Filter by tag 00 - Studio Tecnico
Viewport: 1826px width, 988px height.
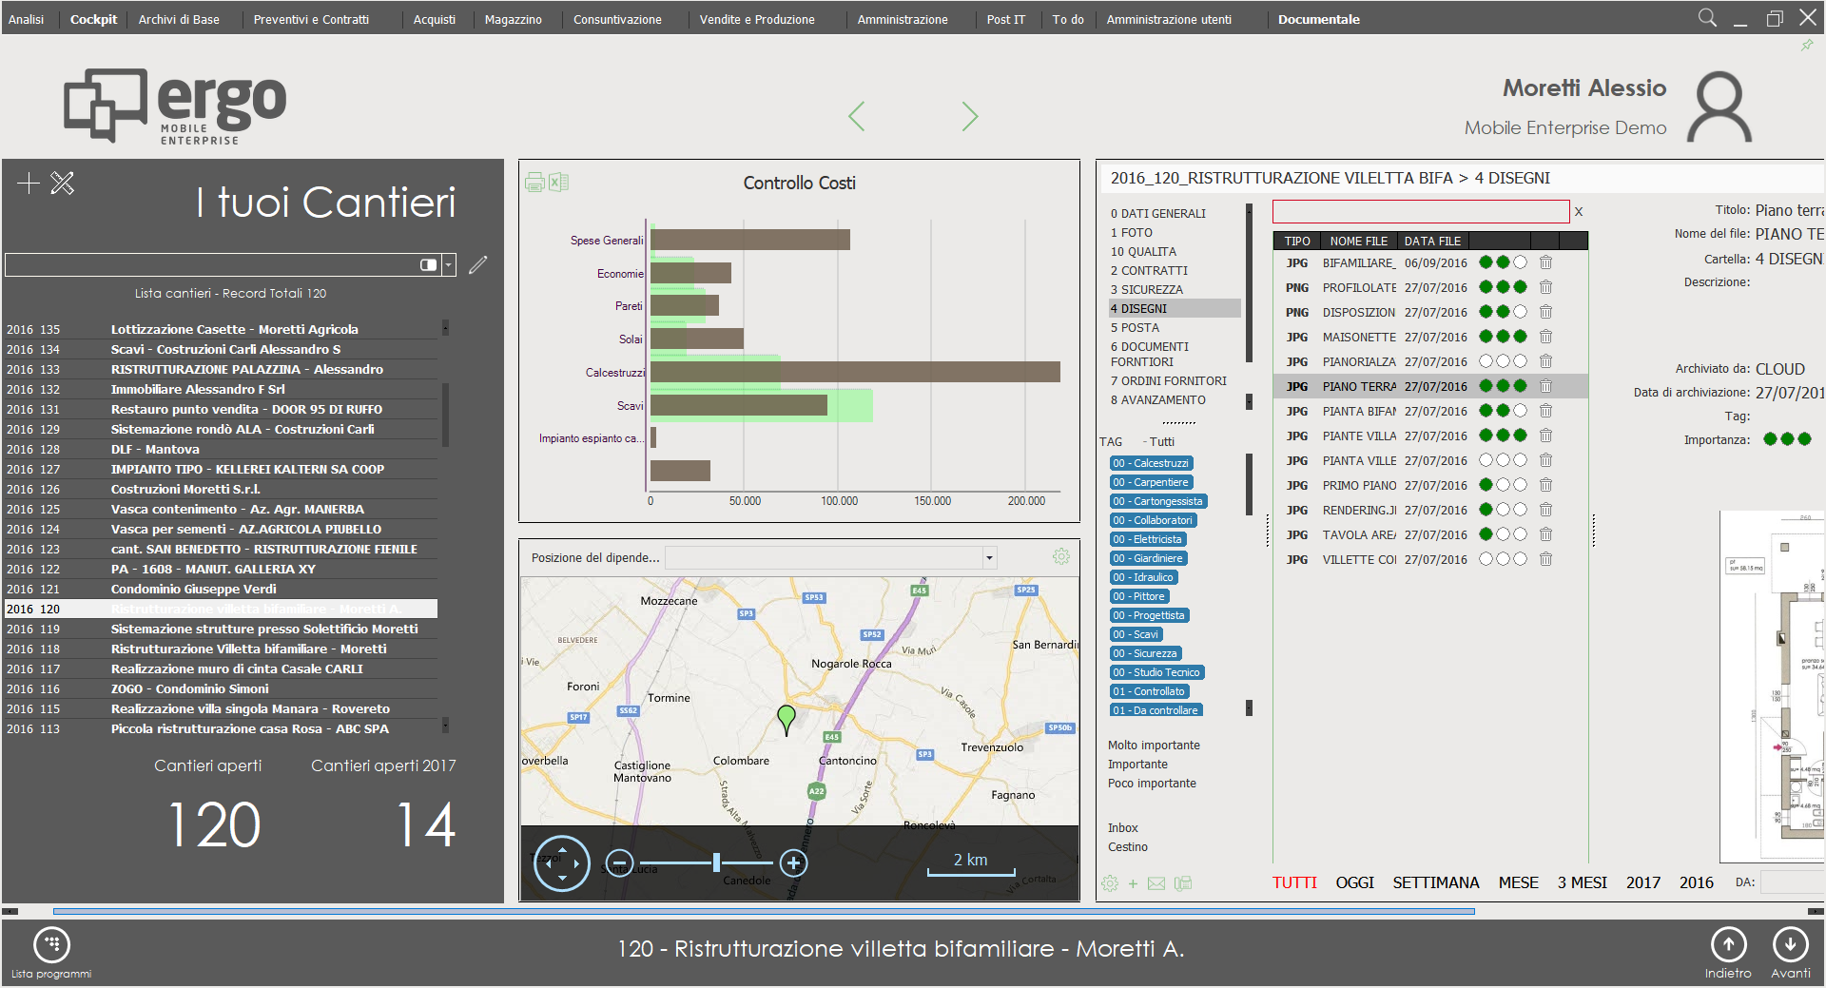(x=1156, y=672)
